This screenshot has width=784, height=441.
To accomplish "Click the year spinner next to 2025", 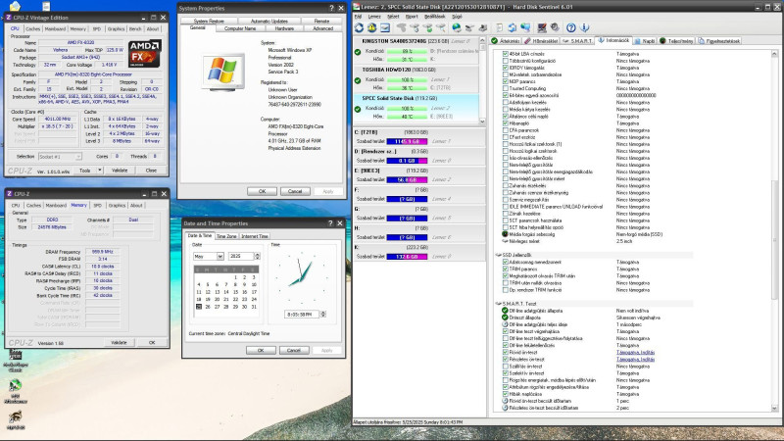I will point(257,256).
